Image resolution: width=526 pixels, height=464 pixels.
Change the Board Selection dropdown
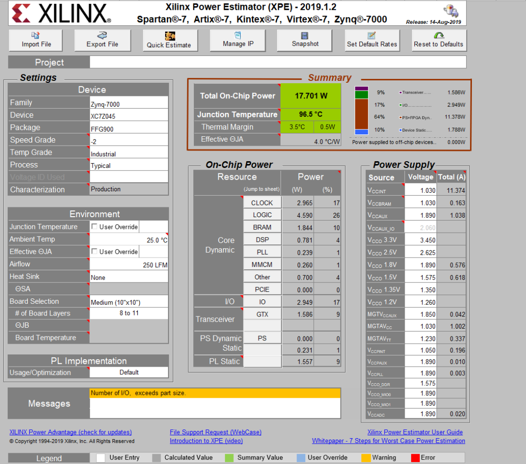[129, 301]
